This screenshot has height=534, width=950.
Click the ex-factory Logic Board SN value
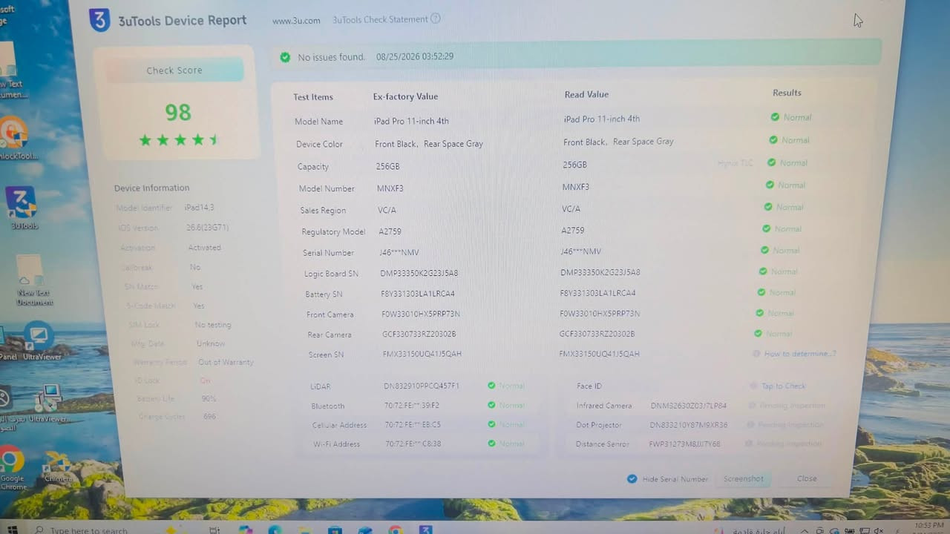(x=419, y=273)
